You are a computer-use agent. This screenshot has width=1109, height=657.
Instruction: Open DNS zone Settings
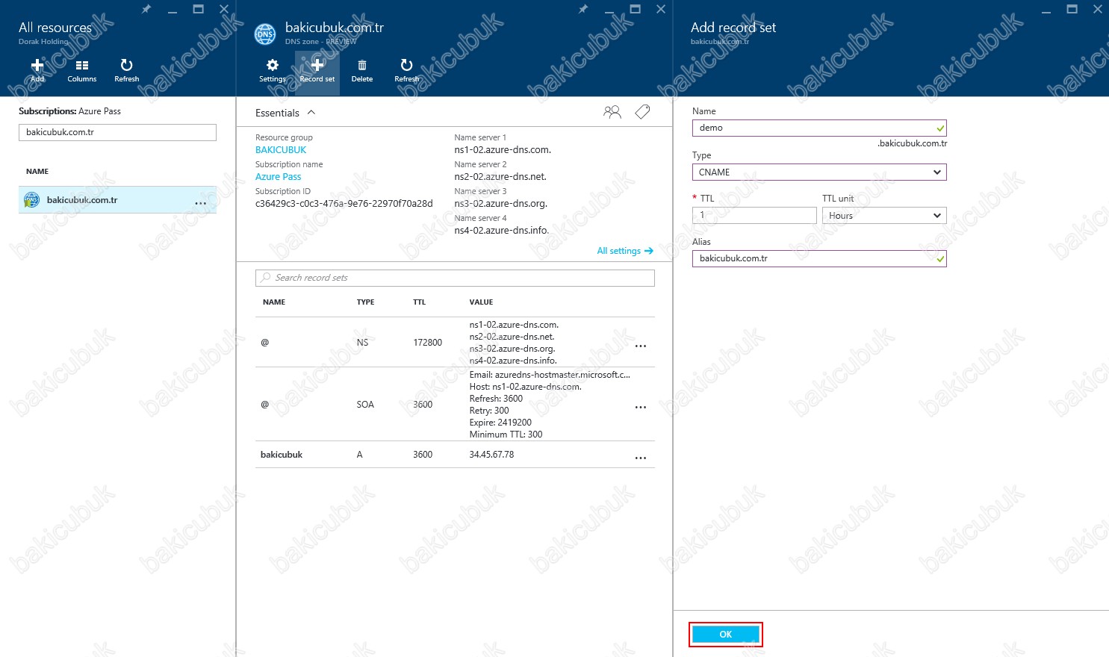(273, 71)
